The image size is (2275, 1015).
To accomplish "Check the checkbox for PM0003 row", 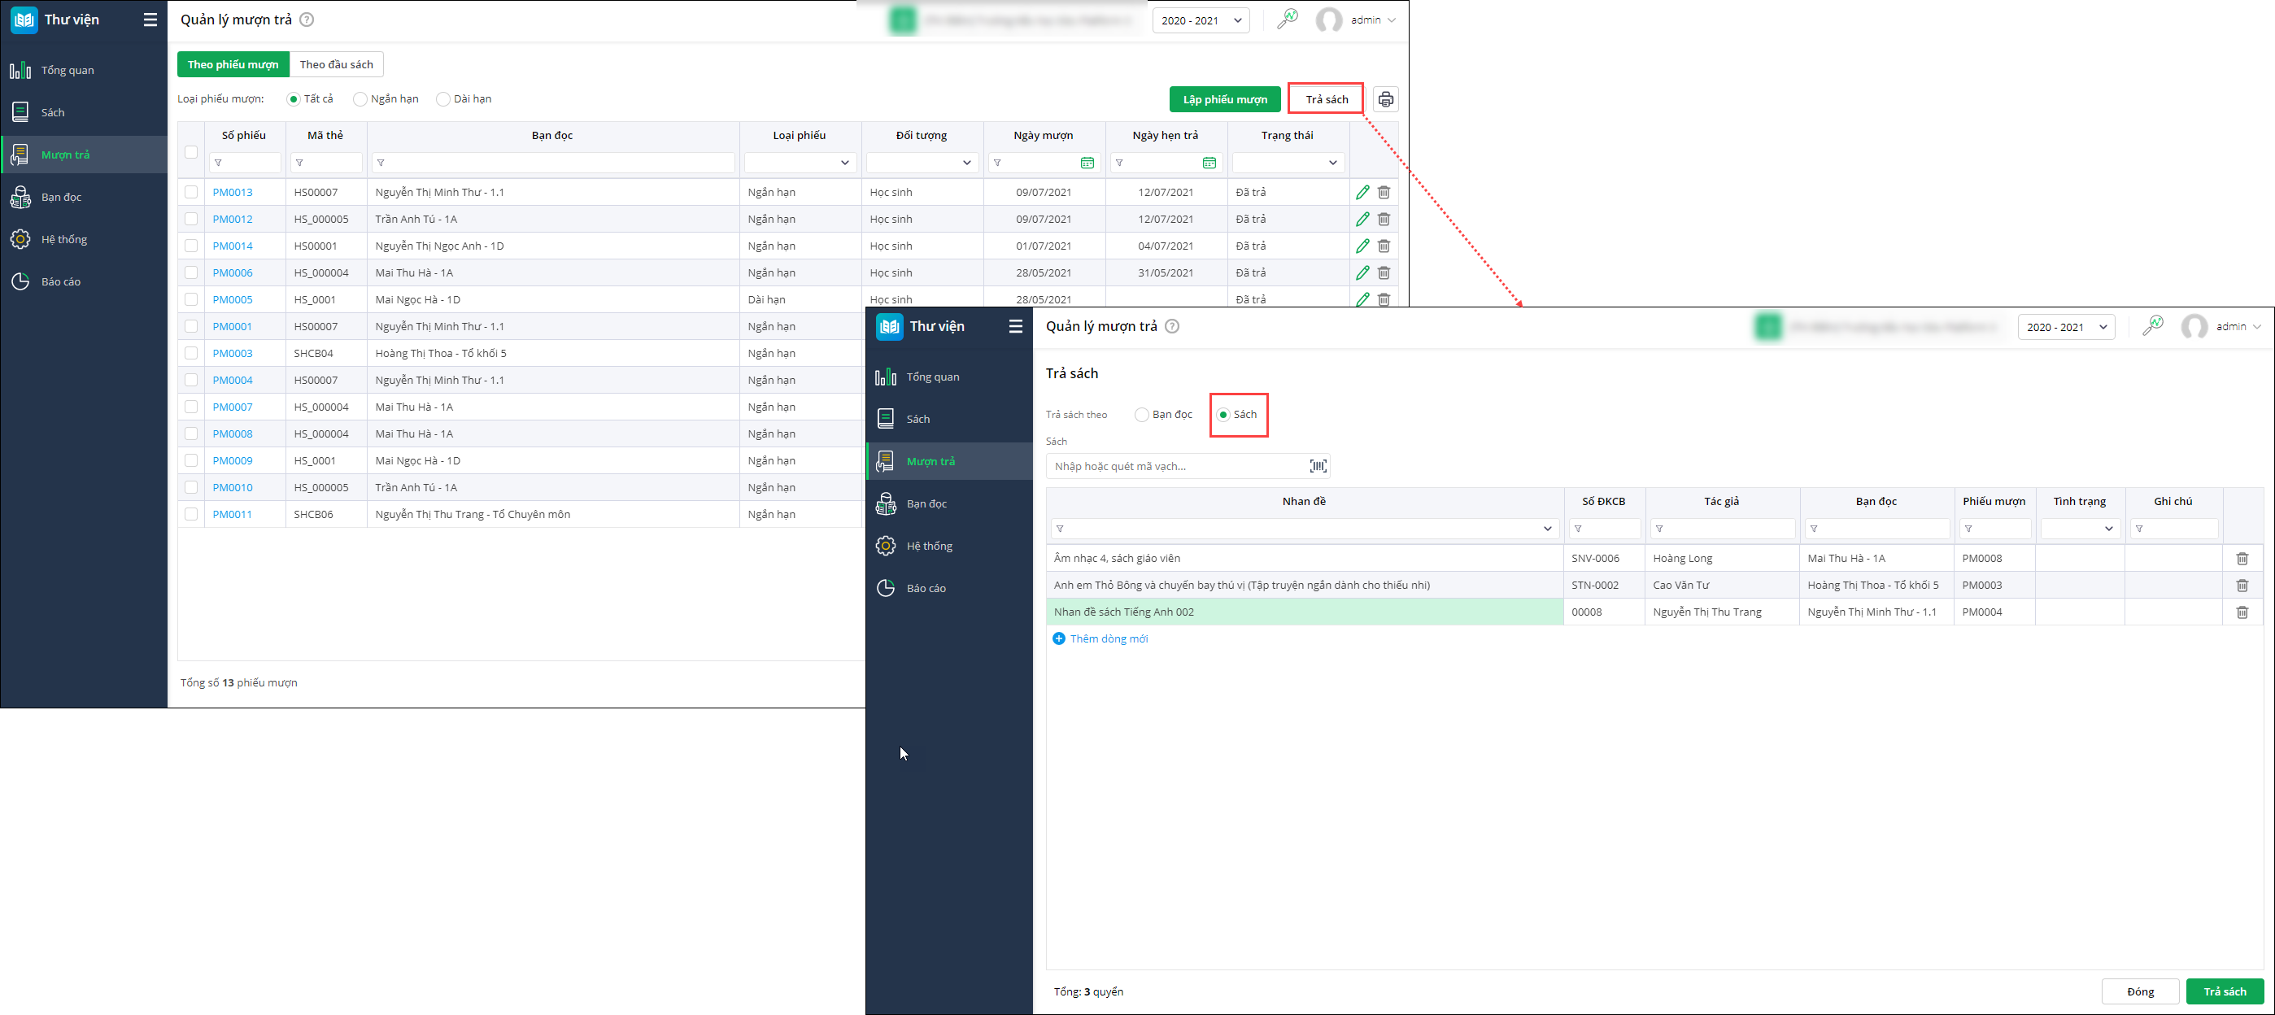I will point(191,353).
